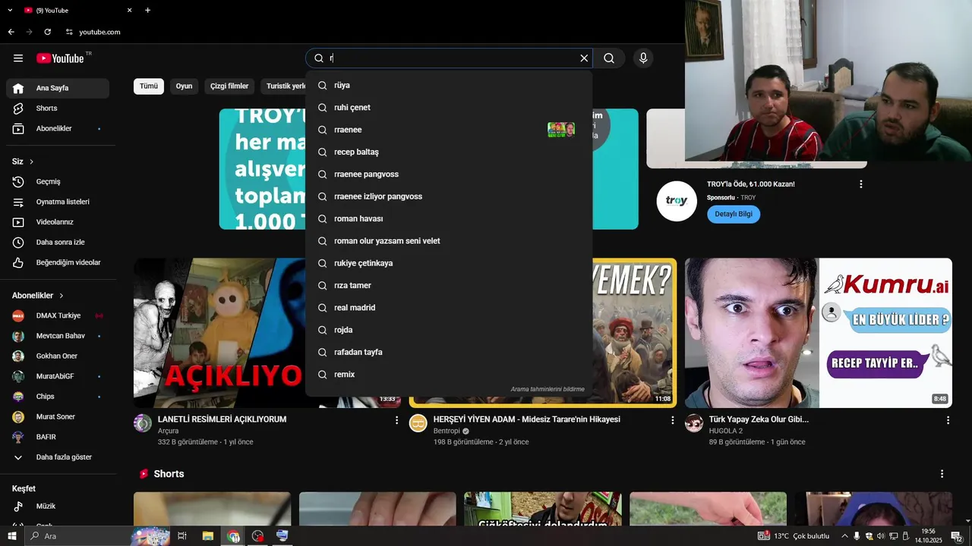The height and width of the screenshot is (546, 972).
Task: Open Geçmiş history page
Action: tap(58, 182)
